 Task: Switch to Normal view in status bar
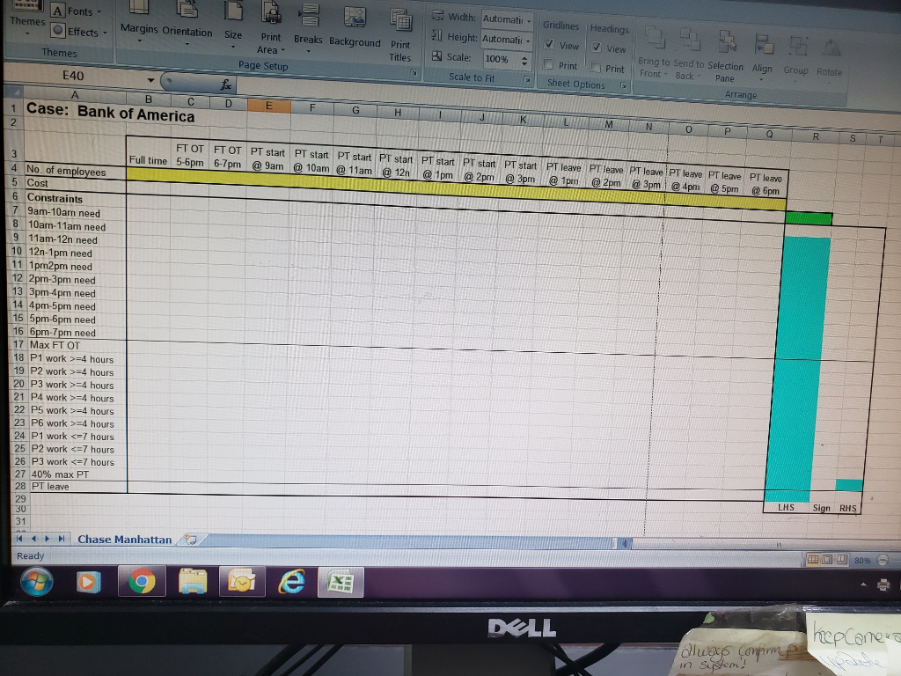coord(813,559)
